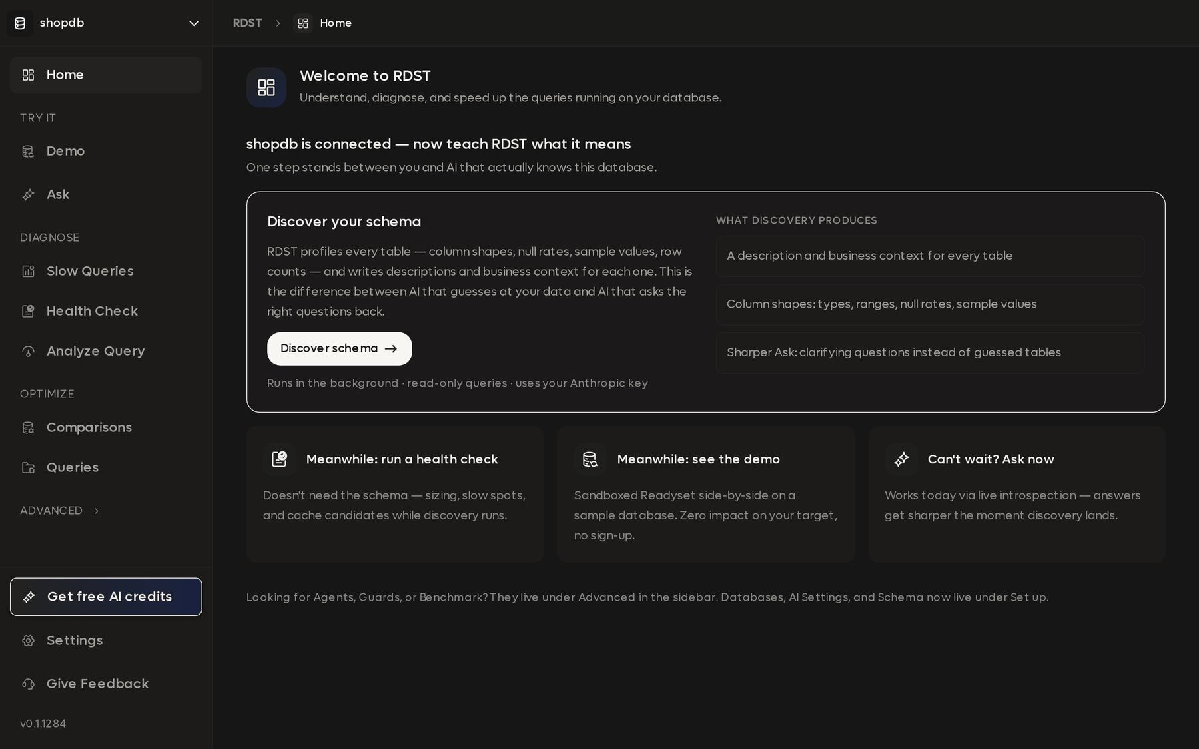Click the DIAGNOSE section label
This screenshot has height=749, width=1199.
coord(49,238)
